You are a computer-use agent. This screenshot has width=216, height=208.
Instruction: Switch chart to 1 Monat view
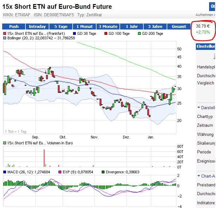84,27
